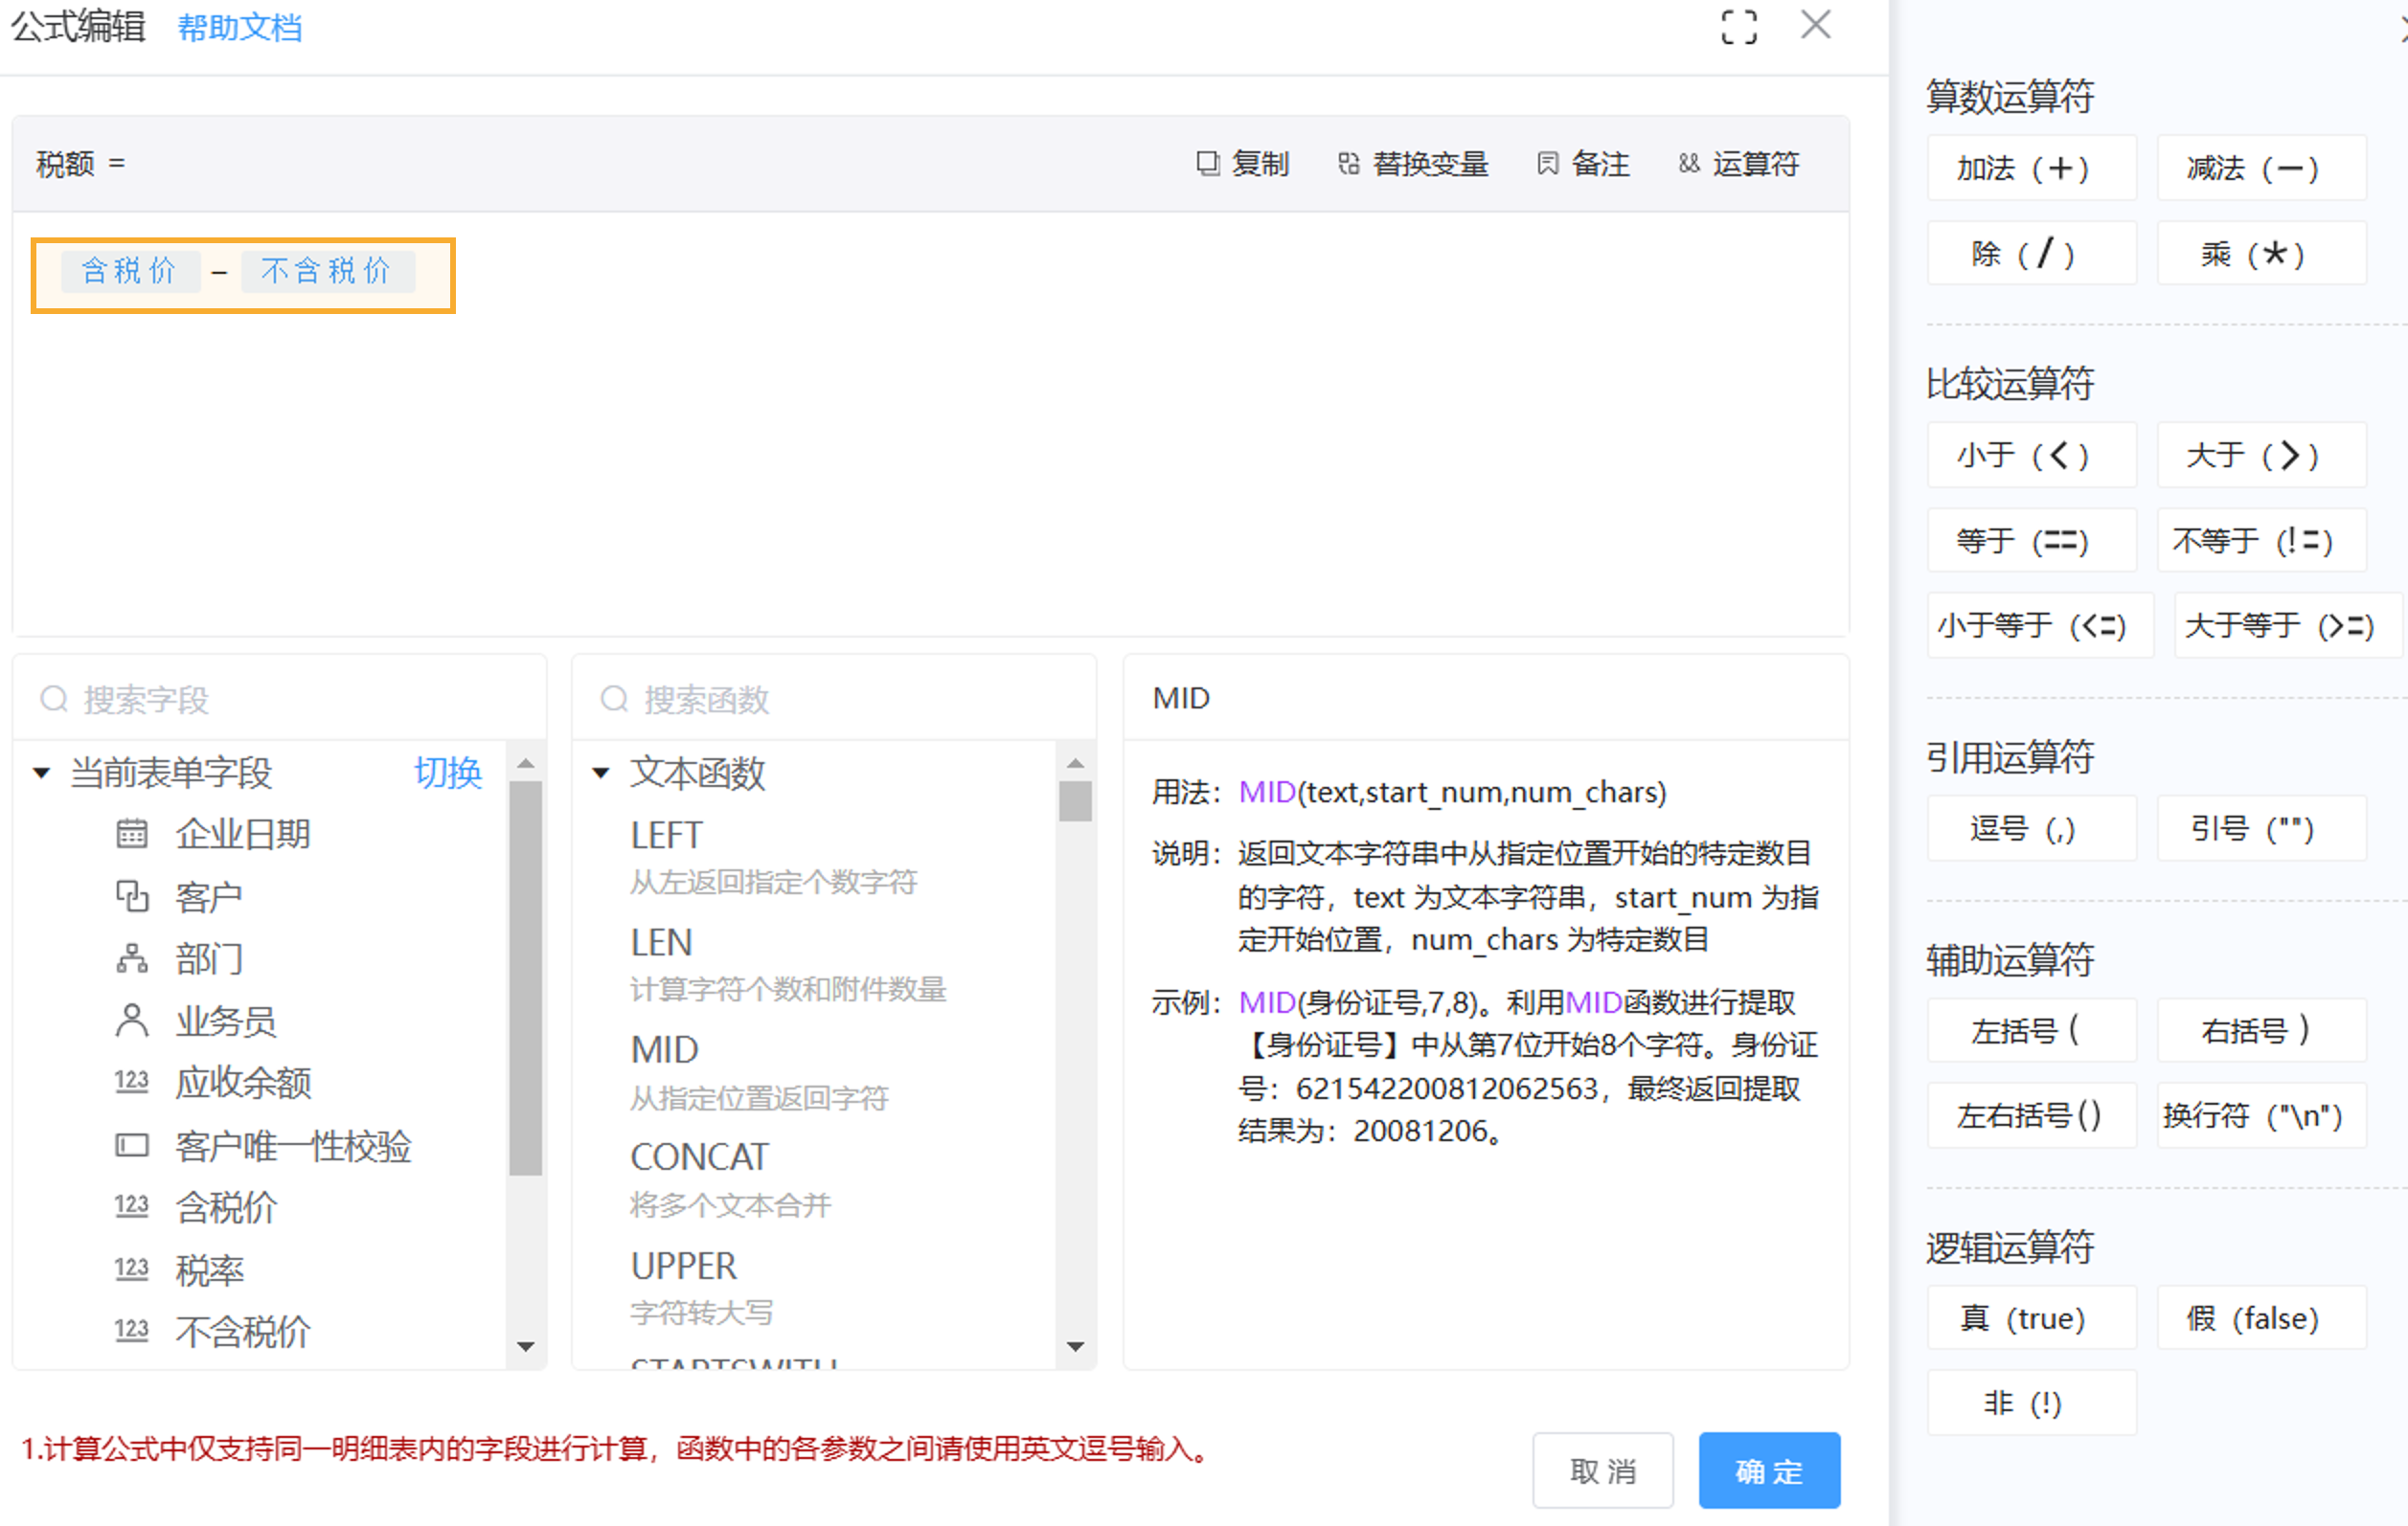Image resolution: width=2408 pixels, height=1526 pixels.
Task: Insert the 大于等于 (>=) operator
Action: 2288,625
